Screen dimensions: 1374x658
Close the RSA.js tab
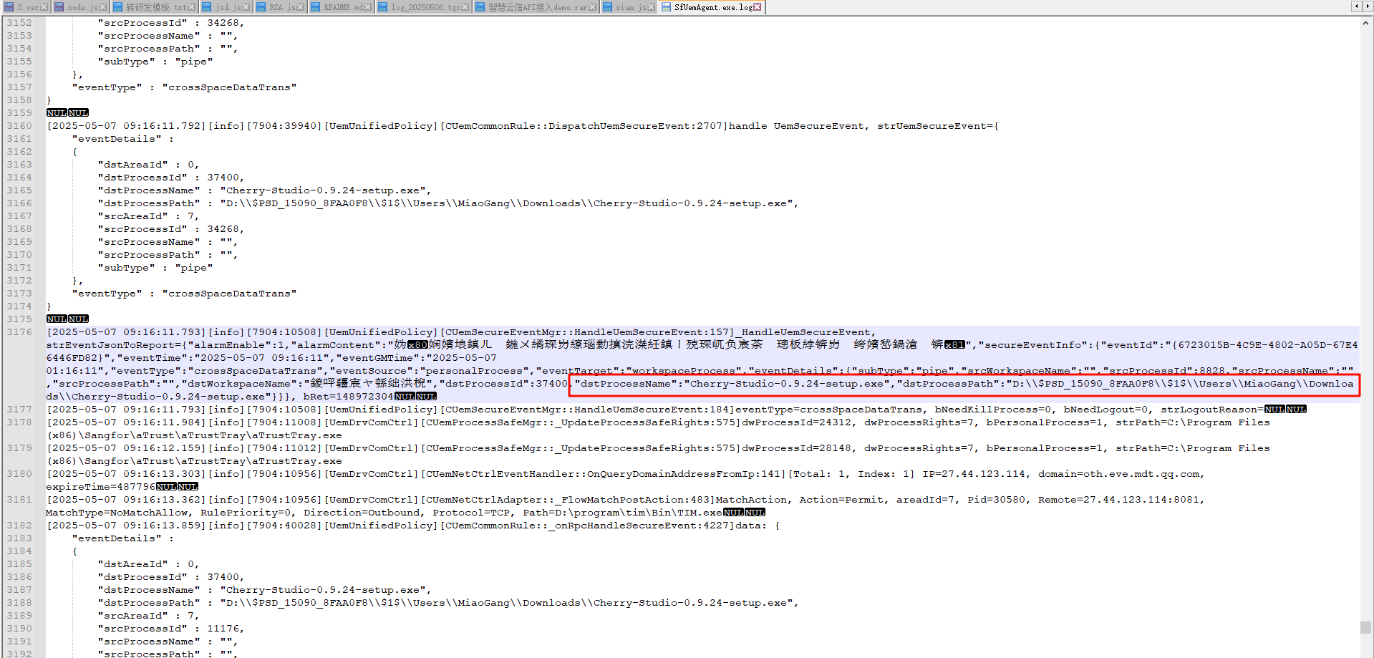click(x=301, y=7)
